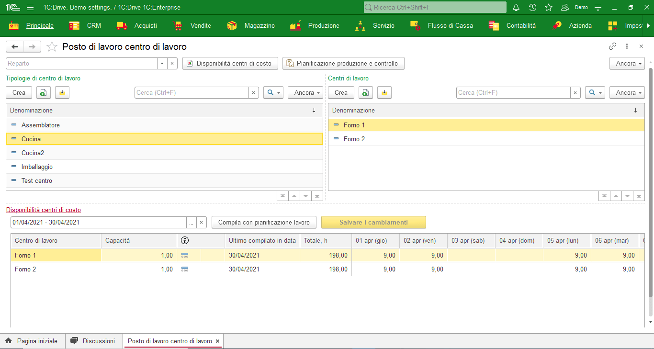Image resolution: width=654 pixels, height=349 pixels.
Task: Select Imballaggio row
Action: point(164,167)
